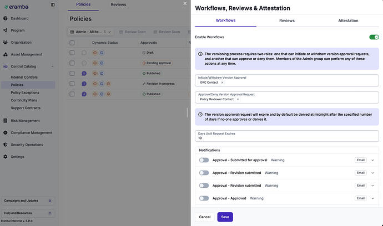
Task: Open Approve/Deny Version Approval Request field
Action: [x=287, y=97]
